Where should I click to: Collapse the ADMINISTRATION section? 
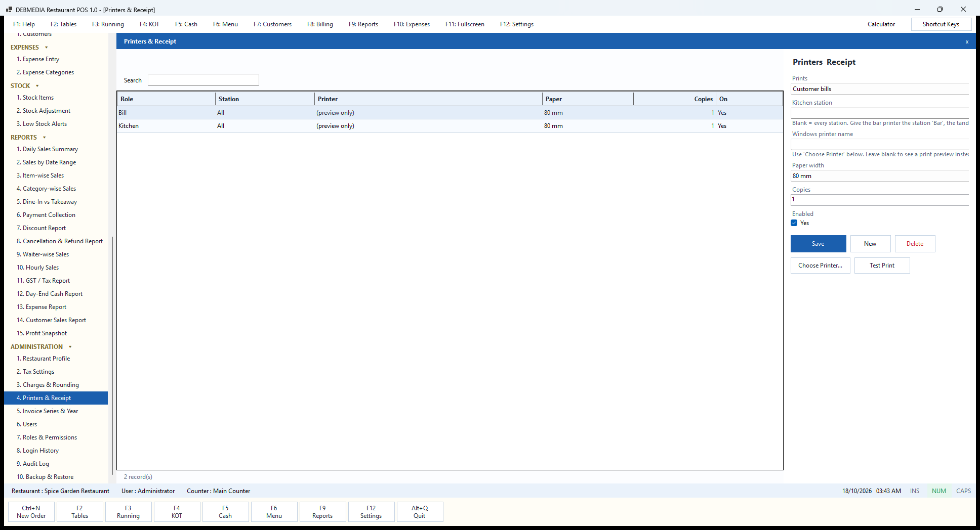[70, 347]
